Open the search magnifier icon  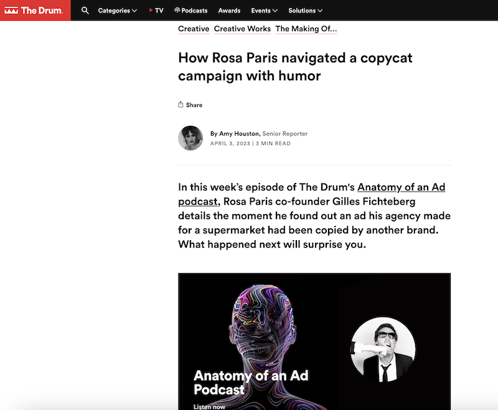coord(85,11)
